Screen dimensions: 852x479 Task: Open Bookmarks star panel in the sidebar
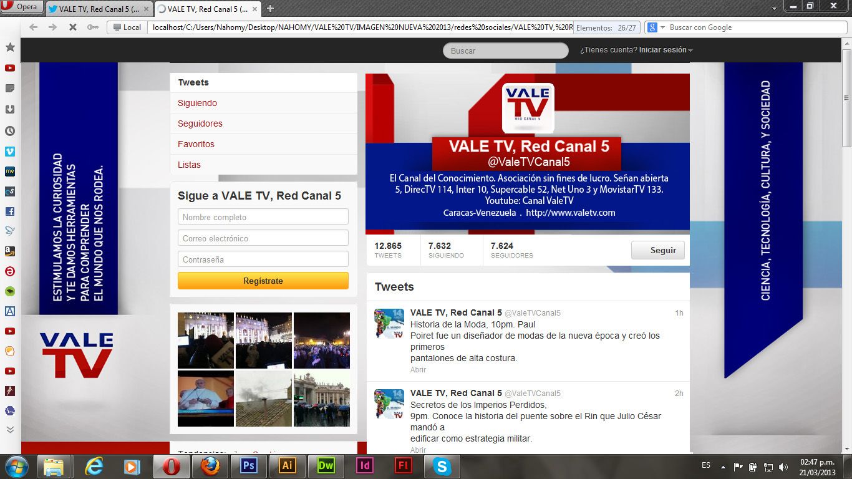point(10,47)
